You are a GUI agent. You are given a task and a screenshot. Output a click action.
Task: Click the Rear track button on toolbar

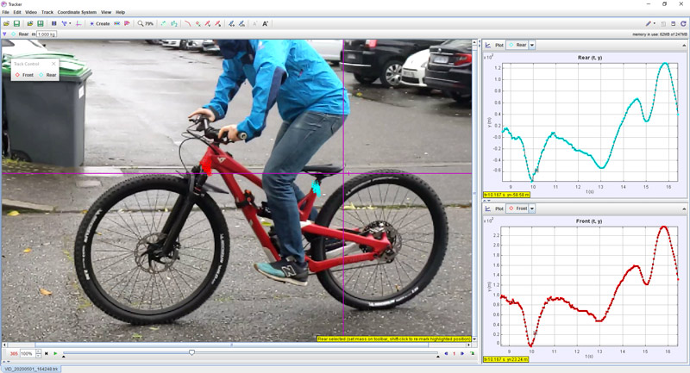click(20, 34)
